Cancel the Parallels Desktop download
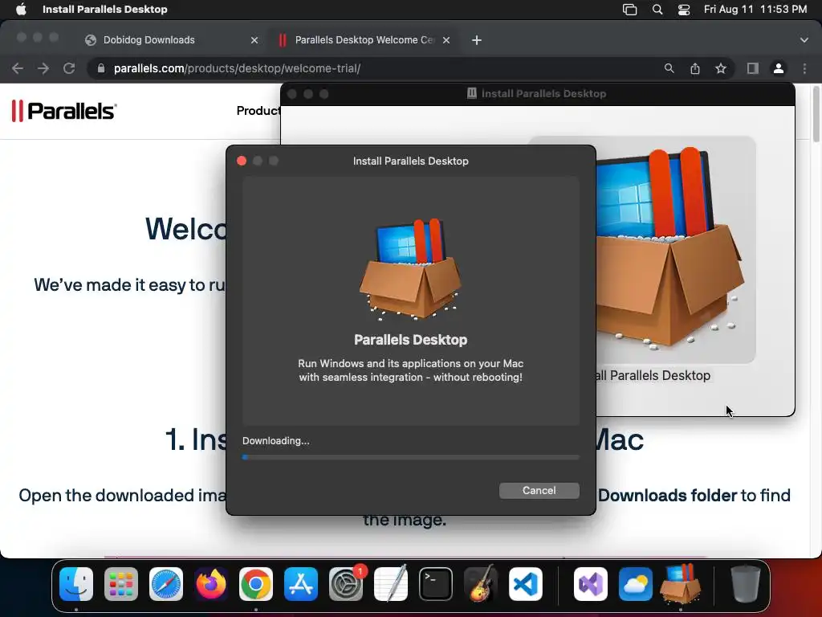The width and height of the screenshot is (822, 617). click(539, 491)
